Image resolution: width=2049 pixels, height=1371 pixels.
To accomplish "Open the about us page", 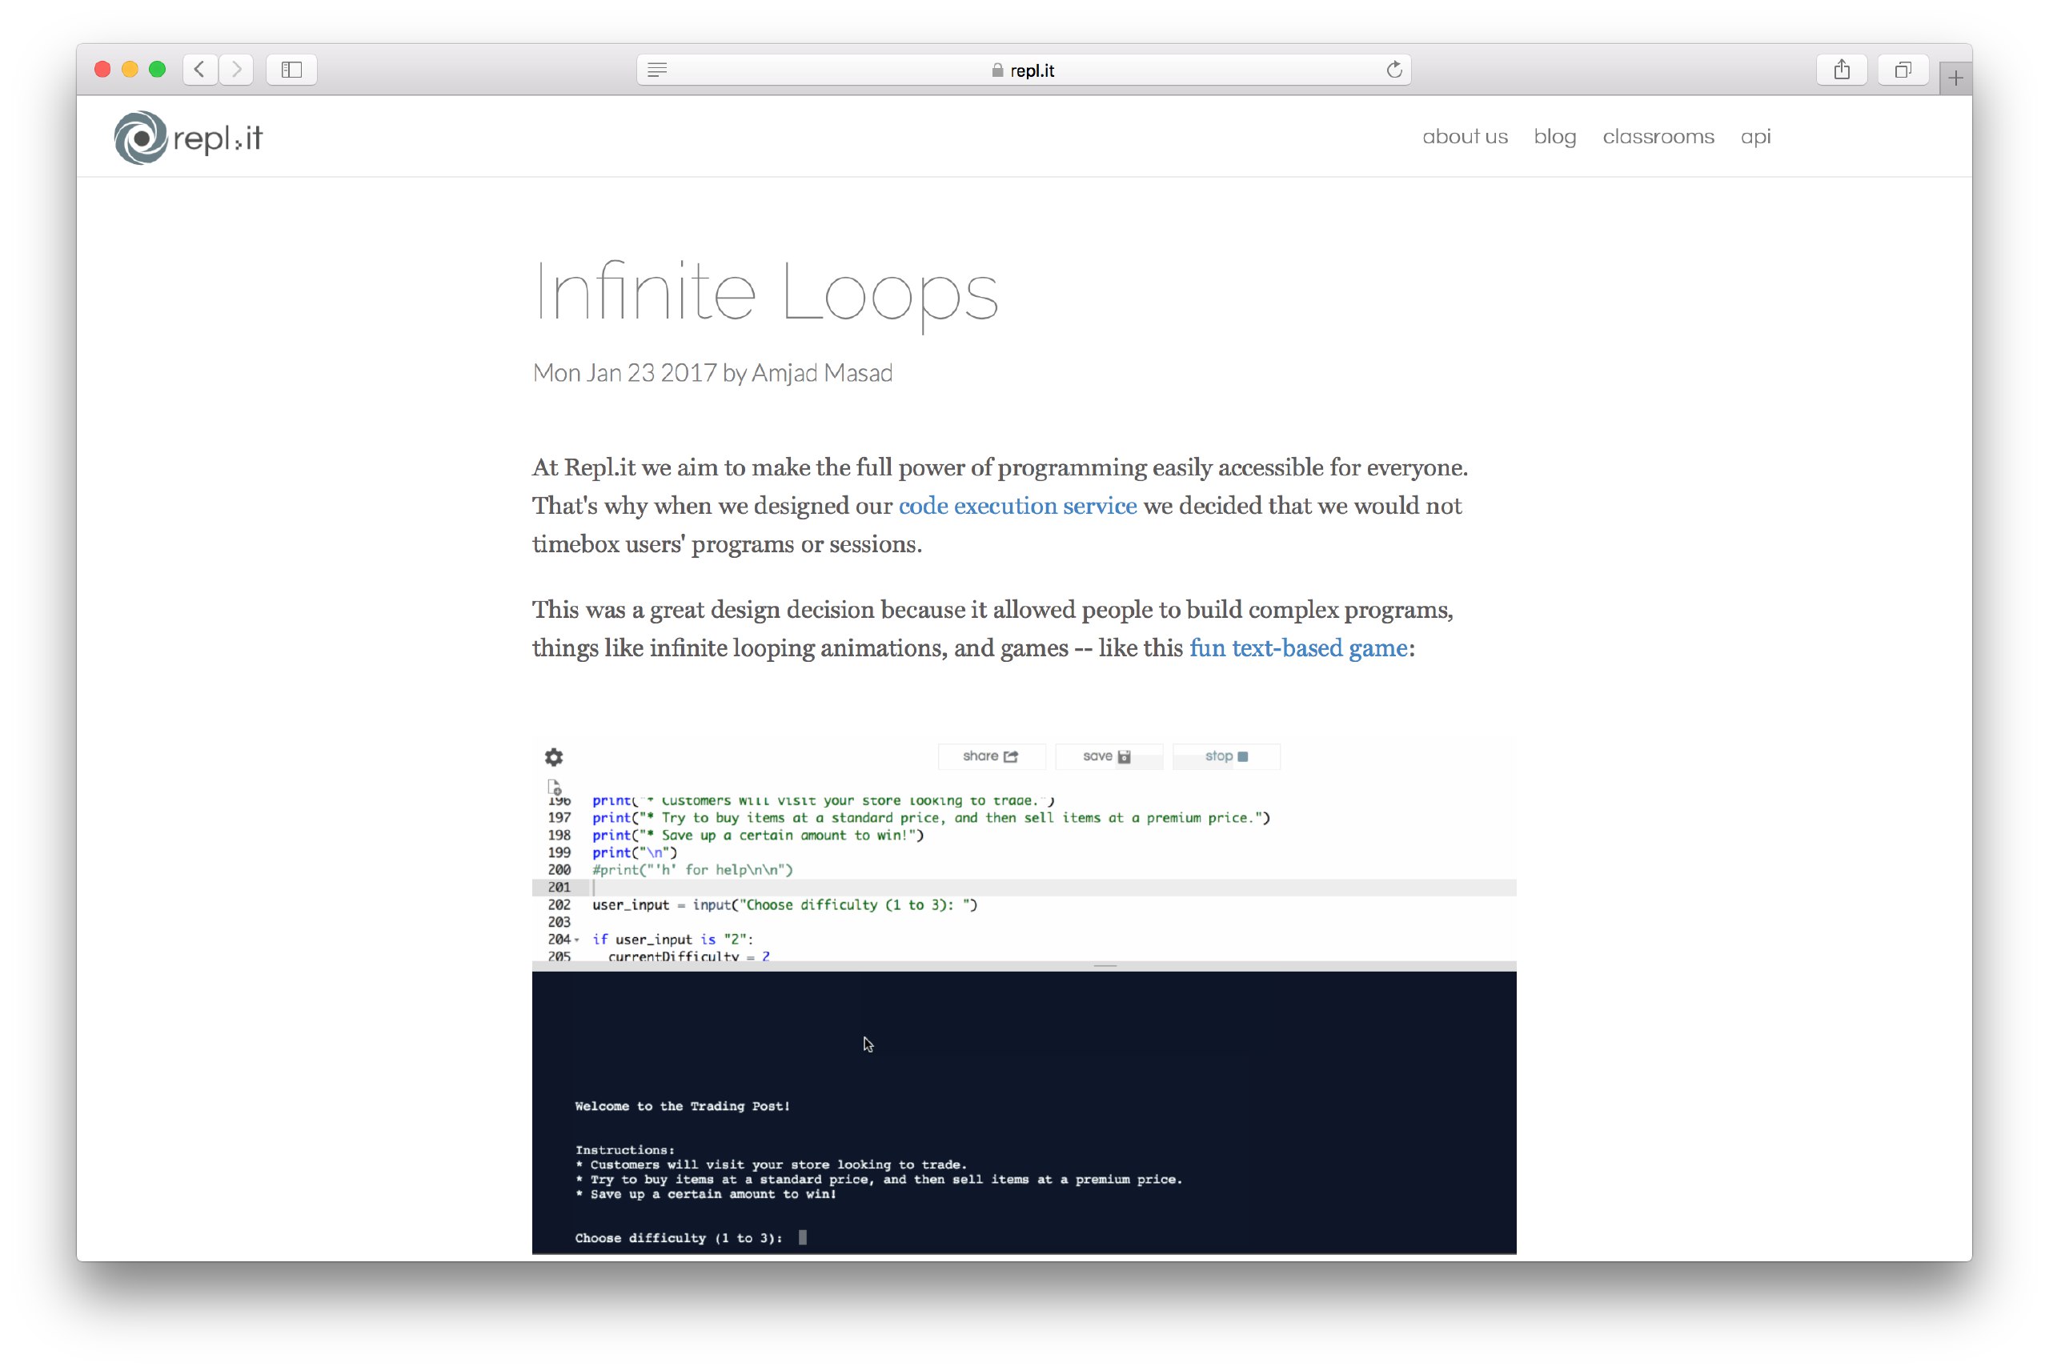I will pyautogui.click(x=1465, y=136).
